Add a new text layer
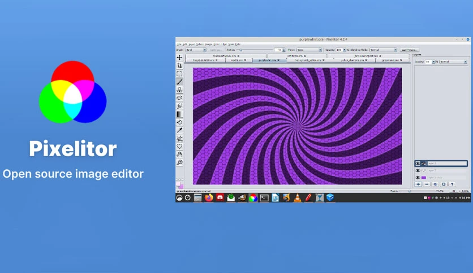This screenshot has height=273, width=473. 452,184
